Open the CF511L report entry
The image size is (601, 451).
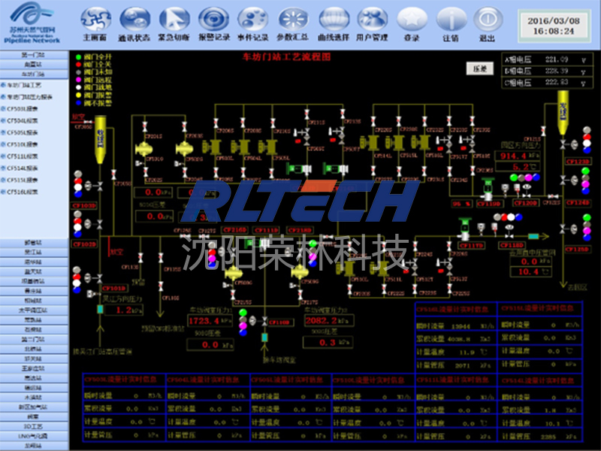tap(22, 156)
